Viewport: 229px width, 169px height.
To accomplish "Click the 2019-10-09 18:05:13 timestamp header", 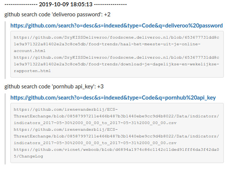I will 66,4.
